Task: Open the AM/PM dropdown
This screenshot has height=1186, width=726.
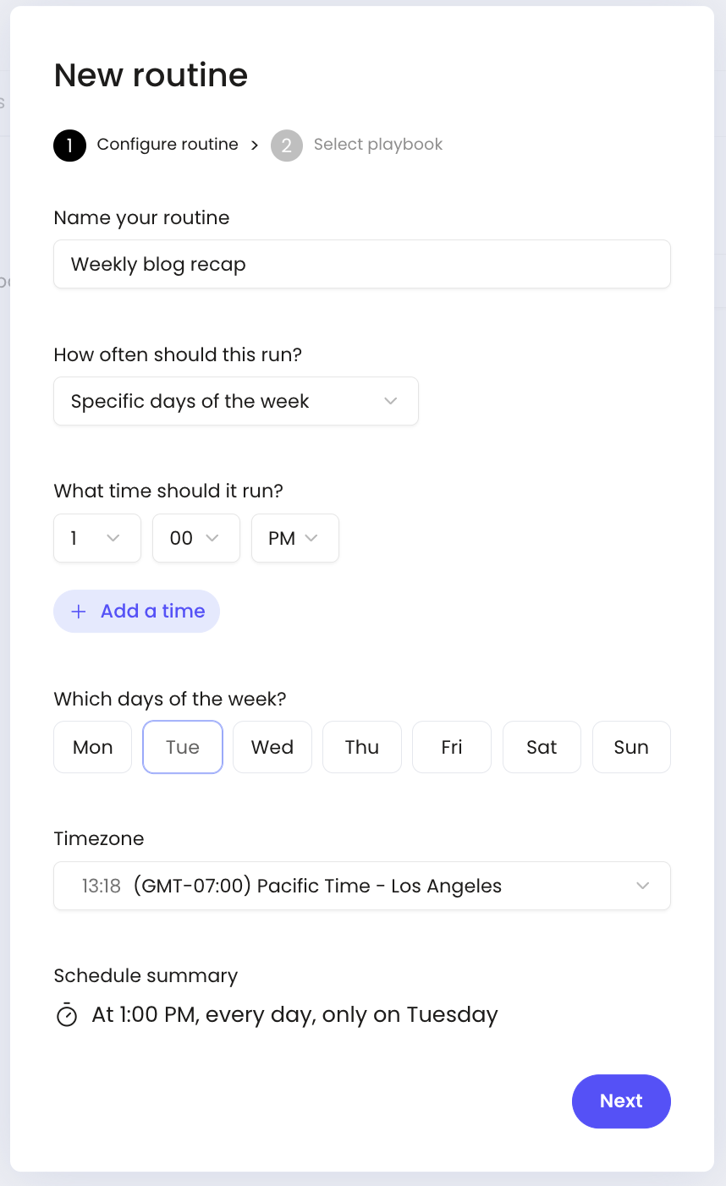Action: coord(295,538)
